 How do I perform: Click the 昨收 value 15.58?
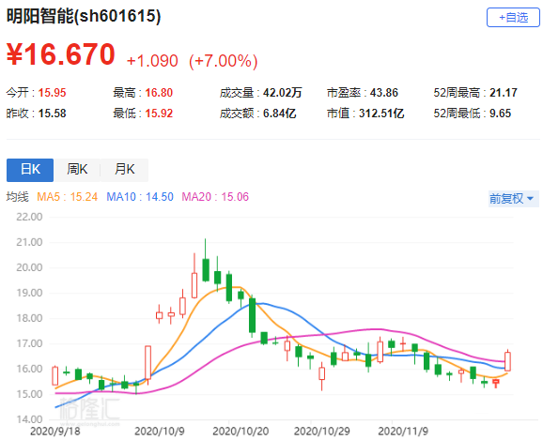pyautogui.click(x=52, y=114)
